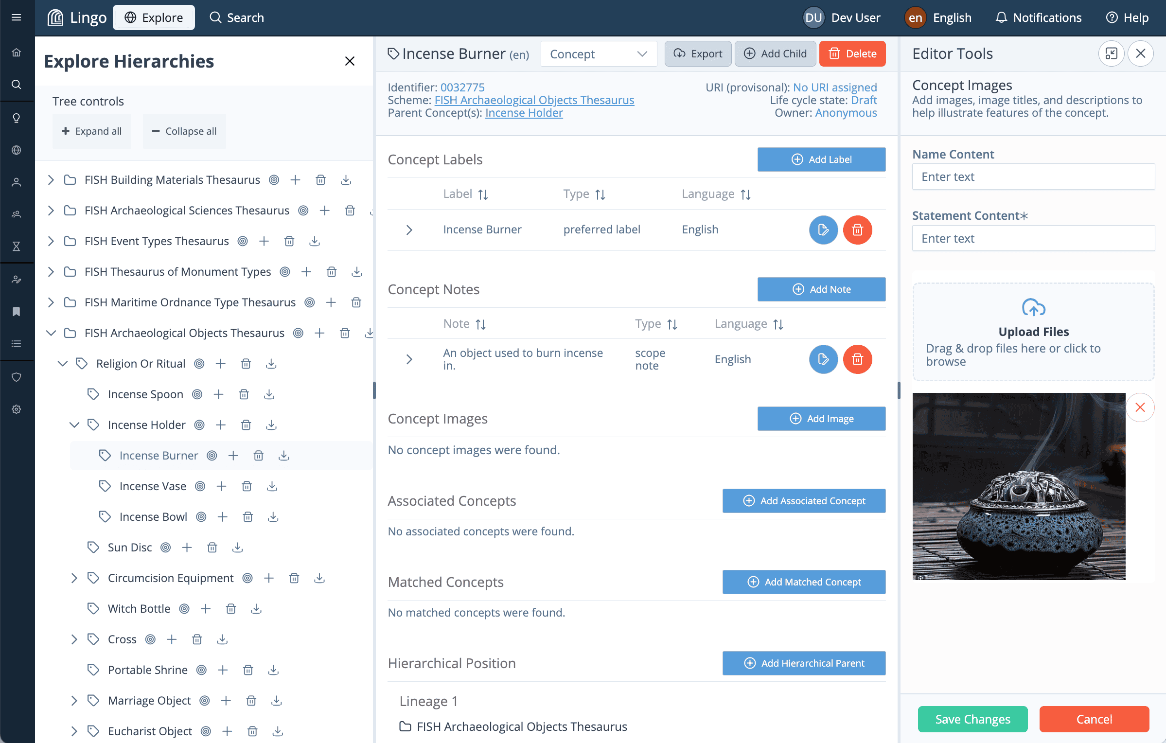The height and width of the screenshot is (743, 1166).
Task: Click the delete icon for scope note
Action: click(857, 359)
